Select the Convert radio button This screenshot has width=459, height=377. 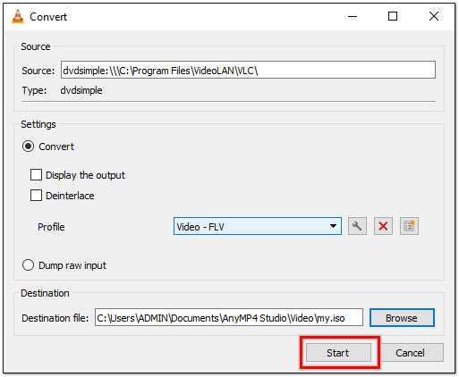[29, 147]
